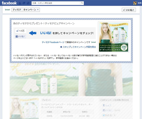
Task: Click the search magnifier button
Action: [x=82, y=3]
